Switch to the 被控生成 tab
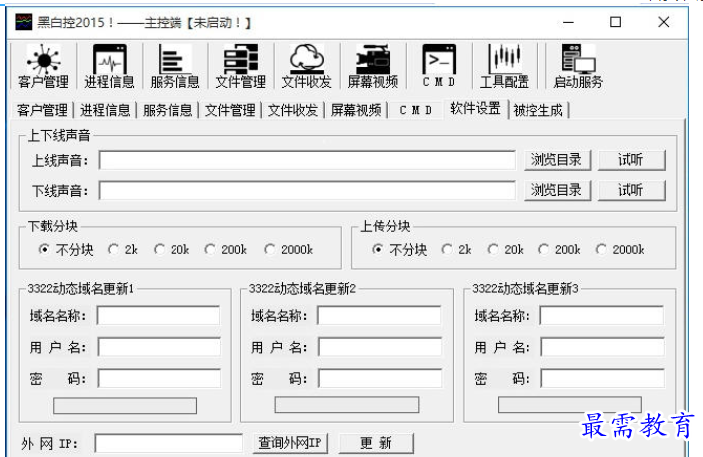The image size is (703, 457). tap(538, 110)
